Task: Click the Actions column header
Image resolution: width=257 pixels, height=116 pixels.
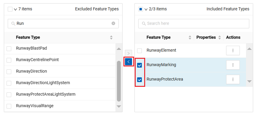Action: point(233,37)
